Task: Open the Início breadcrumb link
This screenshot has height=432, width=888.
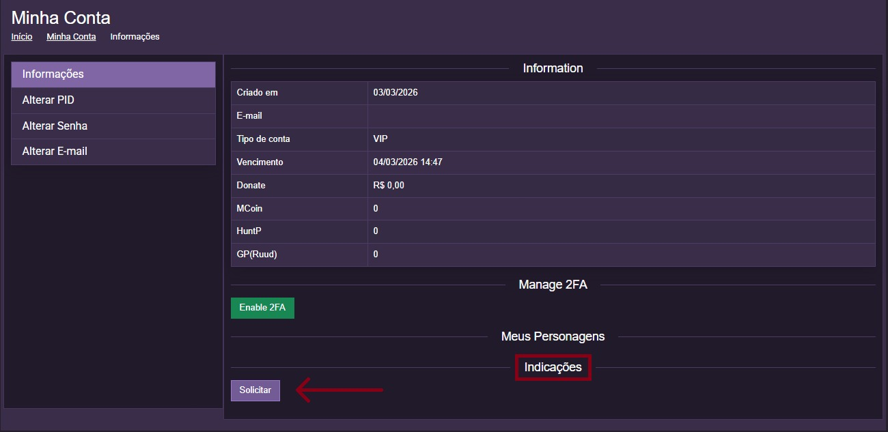Action: 22,37
